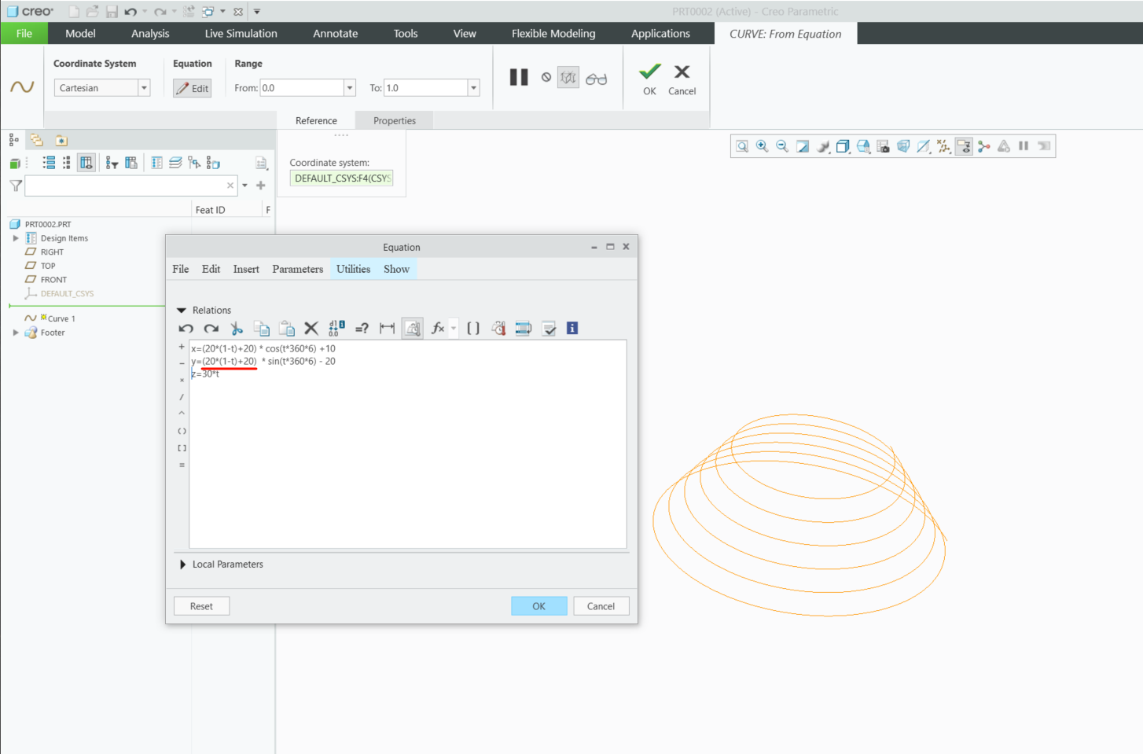Toggle the highlighted units/sensitive icon in Relations
The image size is (1143, 754).
point(413,329)
